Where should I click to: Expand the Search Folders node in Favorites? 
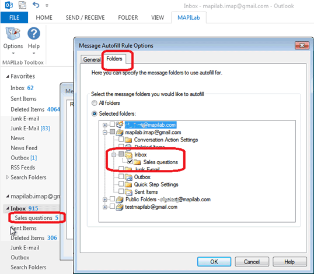pos(8,177)
